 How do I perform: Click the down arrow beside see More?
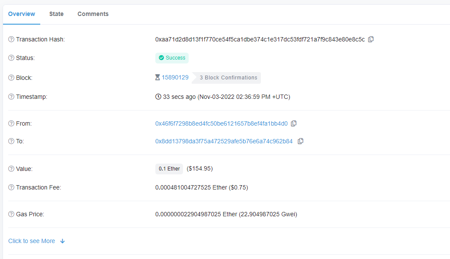coord(63,241)
